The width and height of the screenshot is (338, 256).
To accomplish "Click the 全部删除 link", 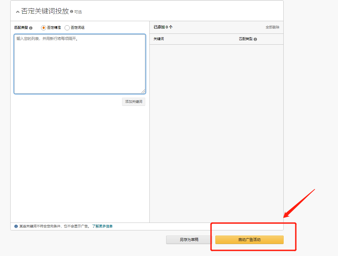I will click(272, 27).
